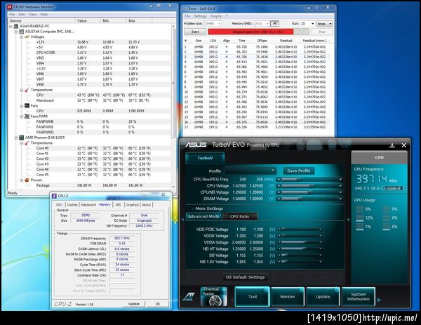Click the VDDA Voltage slider

point(300,242)
